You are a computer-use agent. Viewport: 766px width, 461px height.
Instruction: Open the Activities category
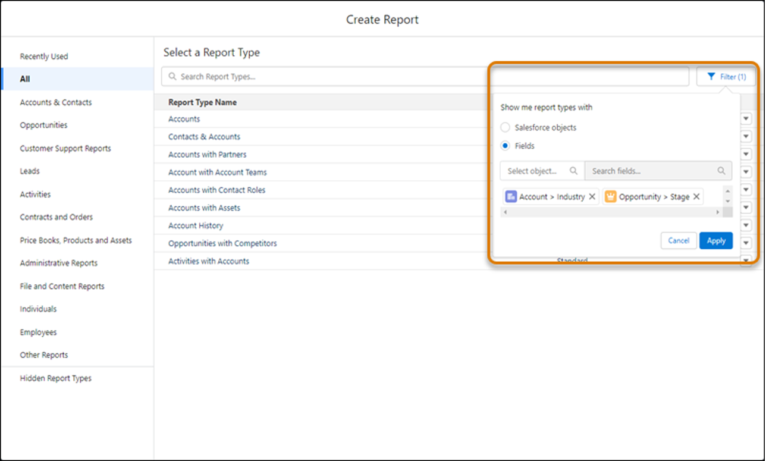(35, 195)
